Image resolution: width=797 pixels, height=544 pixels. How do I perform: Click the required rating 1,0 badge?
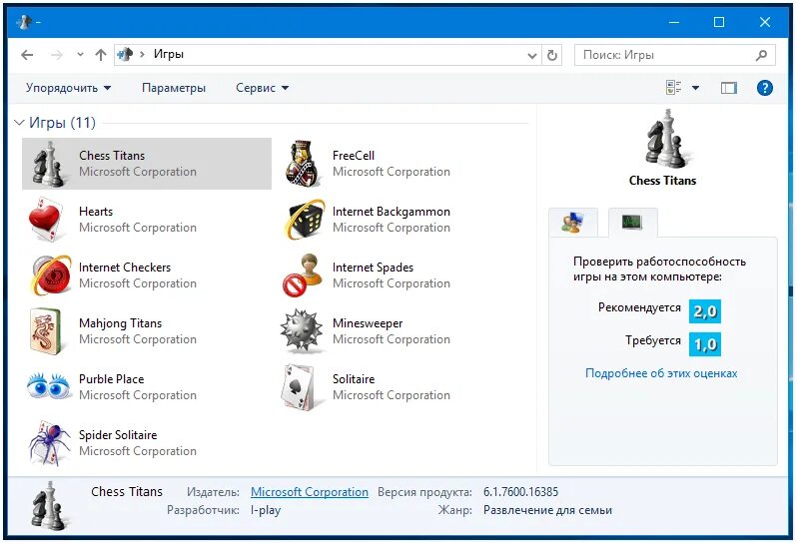click(705, 344)
